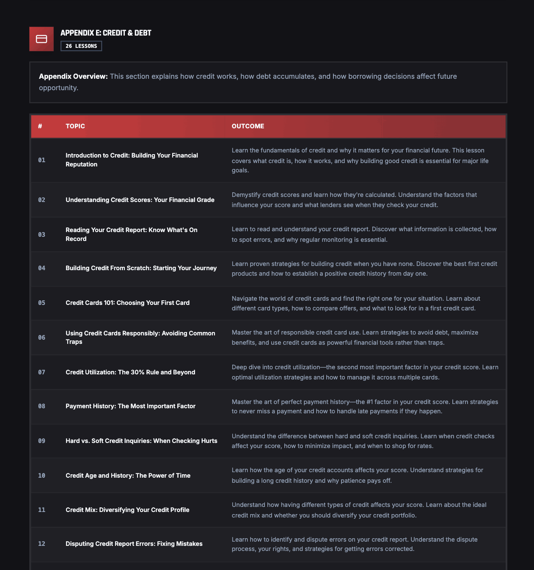
Task: Open Credit Age and History lesson
Action: coord(128,476)
